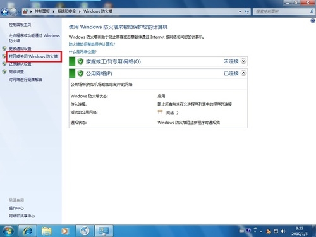Open 高级设置 link
This screenshot has width=316, height=237.
16,72
